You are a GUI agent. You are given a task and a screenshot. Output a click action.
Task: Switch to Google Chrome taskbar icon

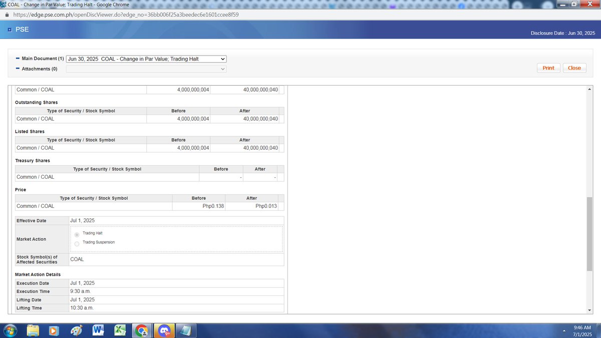[142, 330]
